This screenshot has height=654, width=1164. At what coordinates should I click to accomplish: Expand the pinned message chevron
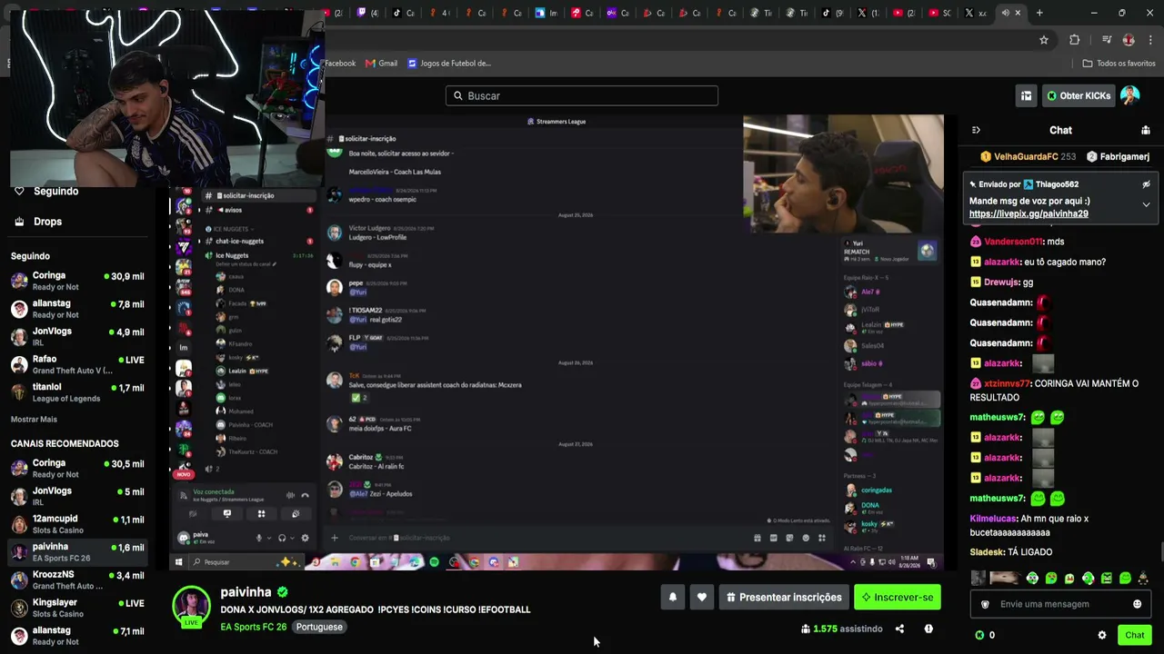click(1146, 204)
